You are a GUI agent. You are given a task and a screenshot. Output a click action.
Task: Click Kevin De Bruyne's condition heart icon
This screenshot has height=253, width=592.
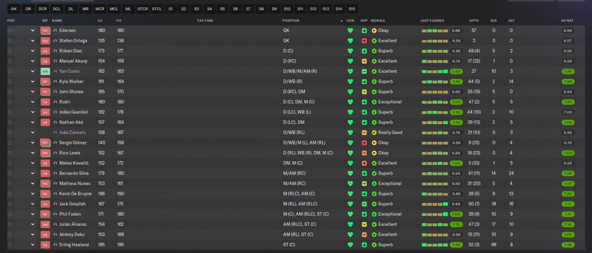tap(350, 193)
